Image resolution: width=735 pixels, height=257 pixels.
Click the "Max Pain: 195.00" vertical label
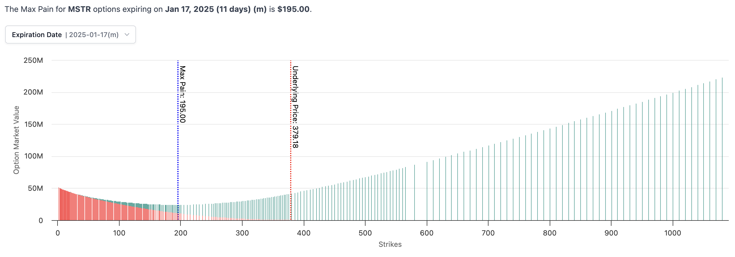tap(182, 94)
